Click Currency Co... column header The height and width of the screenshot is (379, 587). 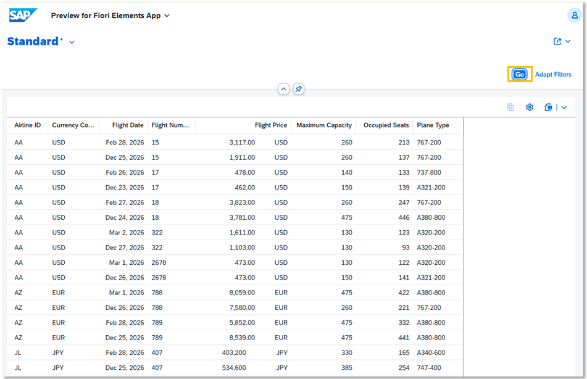[x=73, y=125]
